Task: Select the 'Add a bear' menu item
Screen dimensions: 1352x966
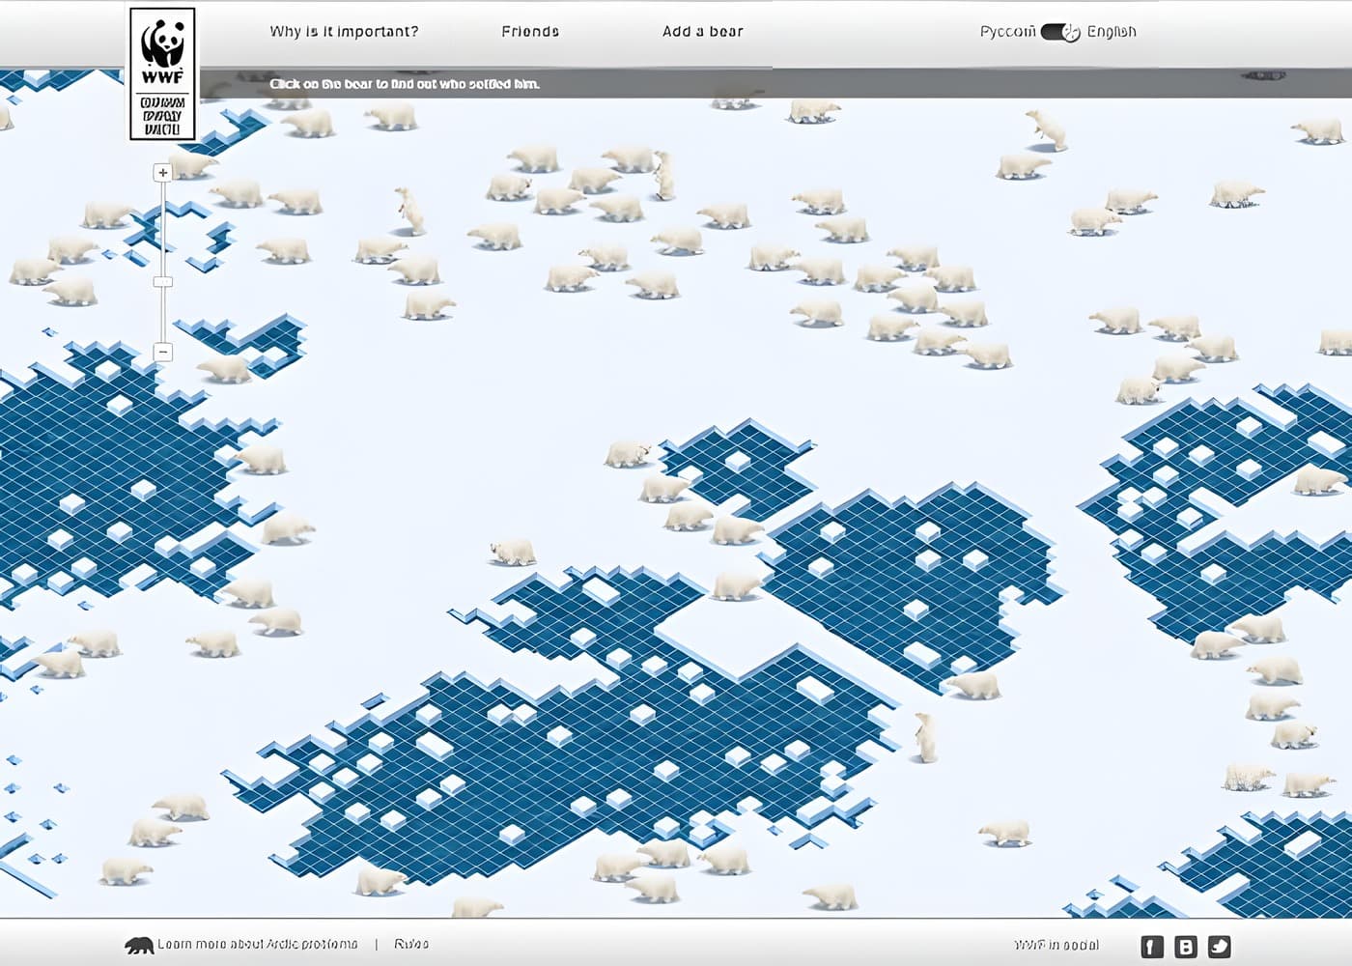Action: point(703,31)
